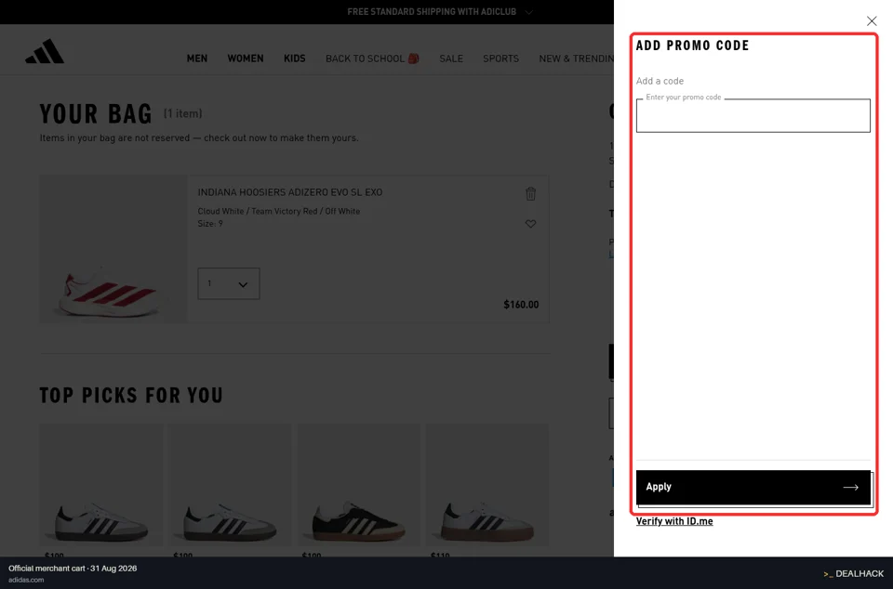The image size is (893, 589).
Task: Click Free Standard Shipping with adiClub banner
Action: pos(432,12)
